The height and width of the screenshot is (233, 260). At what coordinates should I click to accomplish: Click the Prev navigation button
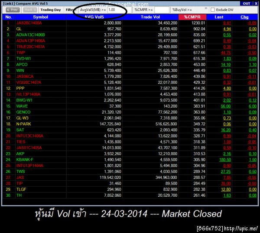click(x=13, y=10)
